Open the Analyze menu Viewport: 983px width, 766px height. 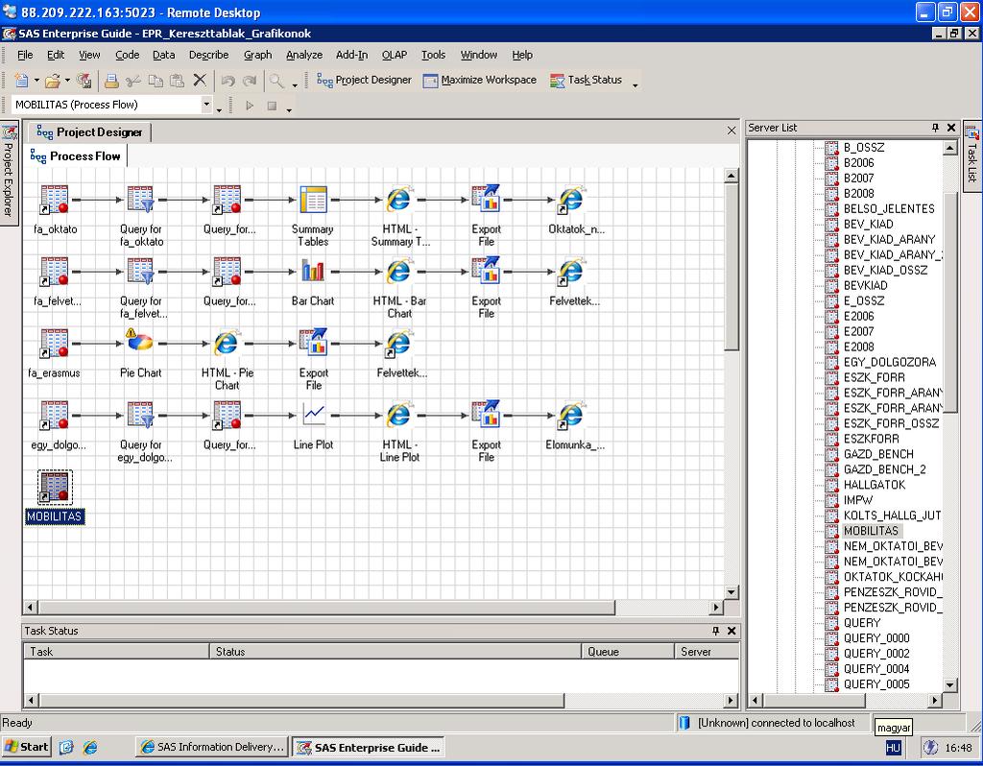click(304, 55)
